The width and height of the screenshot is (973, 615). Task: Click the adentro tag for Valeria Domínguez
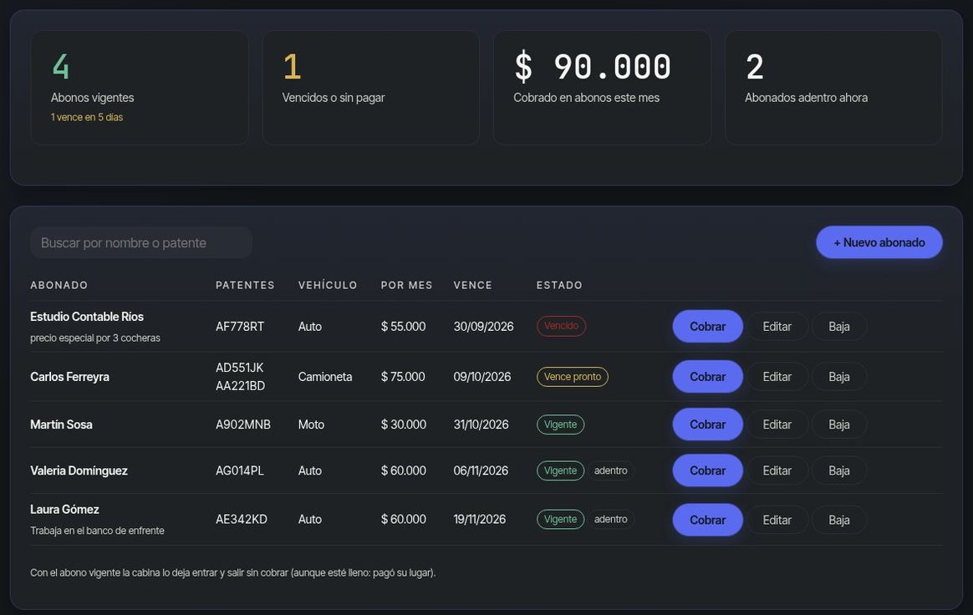point(610,470)
